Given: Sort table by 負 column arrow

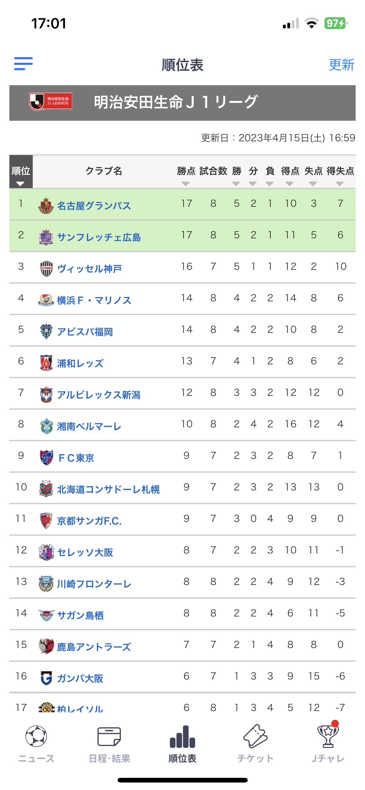Looking at the screenshot, I should pos(270,184).
